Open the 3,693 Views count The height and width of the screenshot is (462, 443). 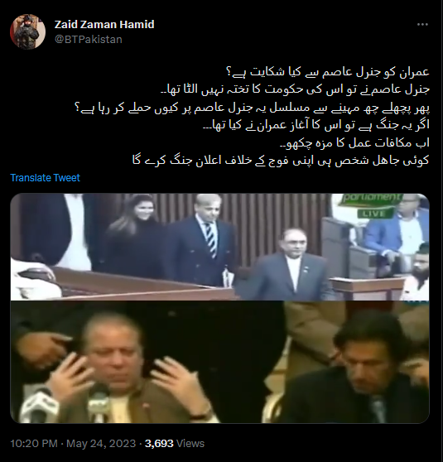175,444
